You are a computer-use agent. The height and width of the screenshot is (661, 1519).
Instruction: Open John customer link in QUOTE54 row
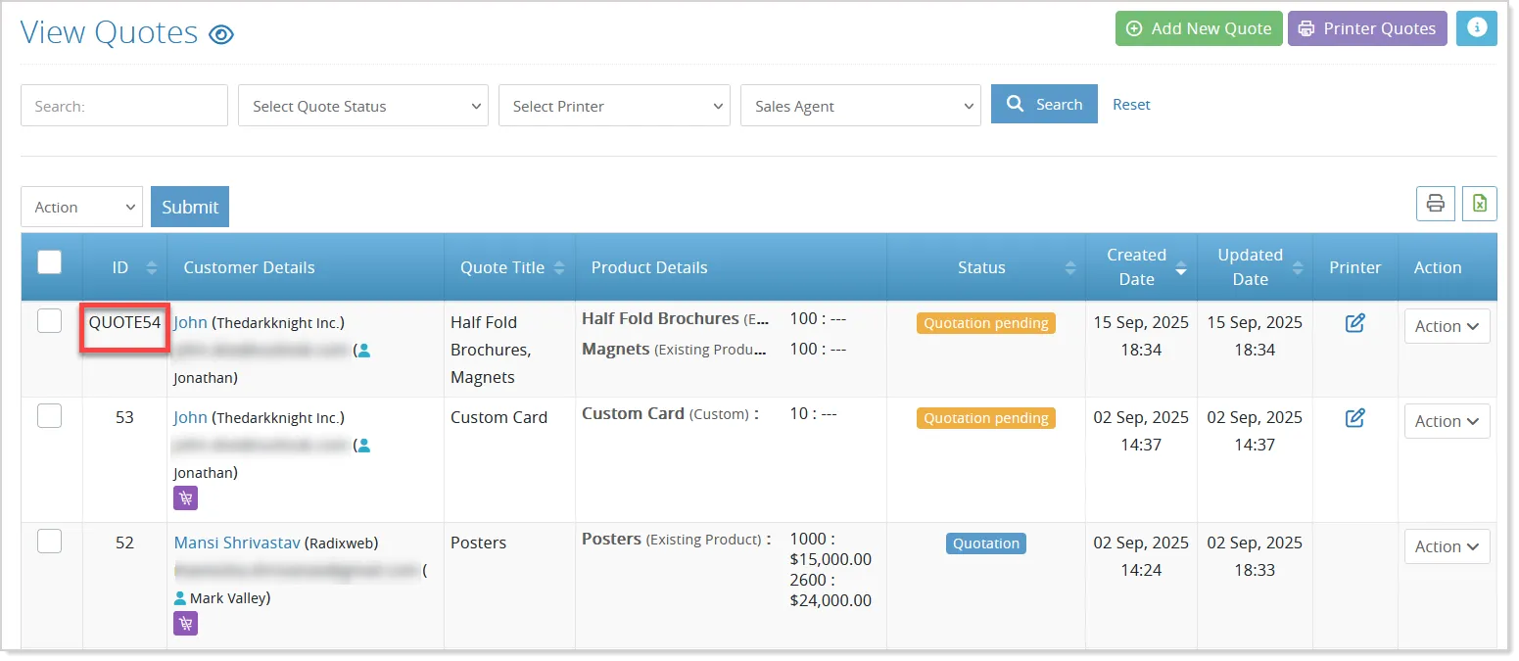pos(190,322)
